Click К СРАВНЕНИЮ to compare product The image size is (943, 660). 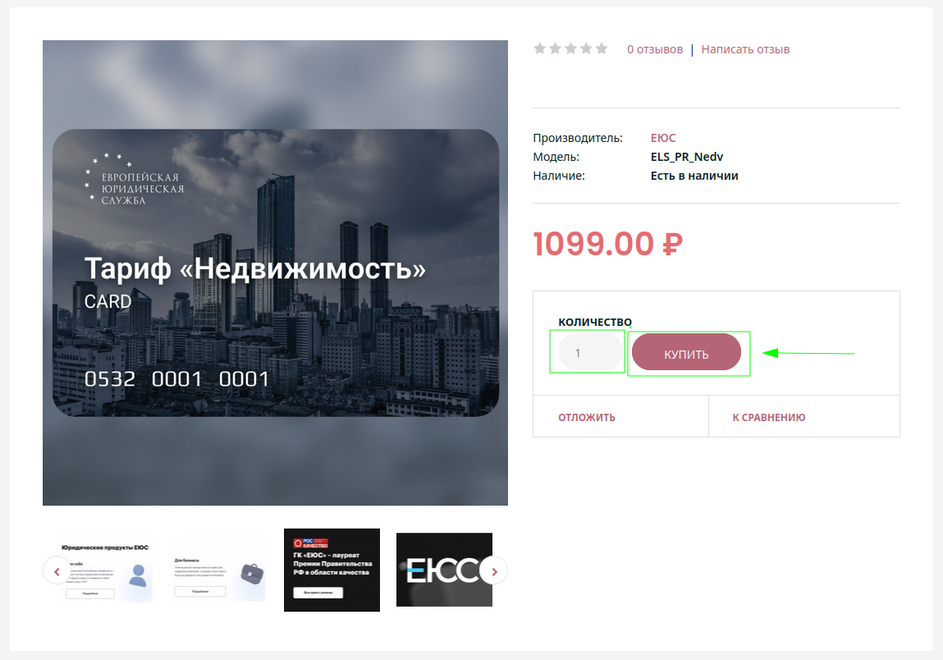[x=768, y=418]
